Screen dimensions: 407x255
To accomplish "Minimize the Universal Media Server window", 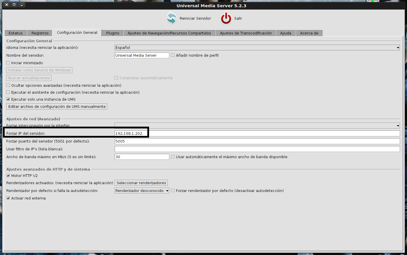I will [22, 5].
